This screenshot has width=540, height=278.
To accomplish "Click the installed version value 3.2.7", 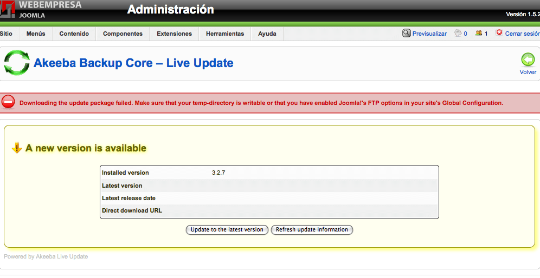I will click(x=218, y=173).
